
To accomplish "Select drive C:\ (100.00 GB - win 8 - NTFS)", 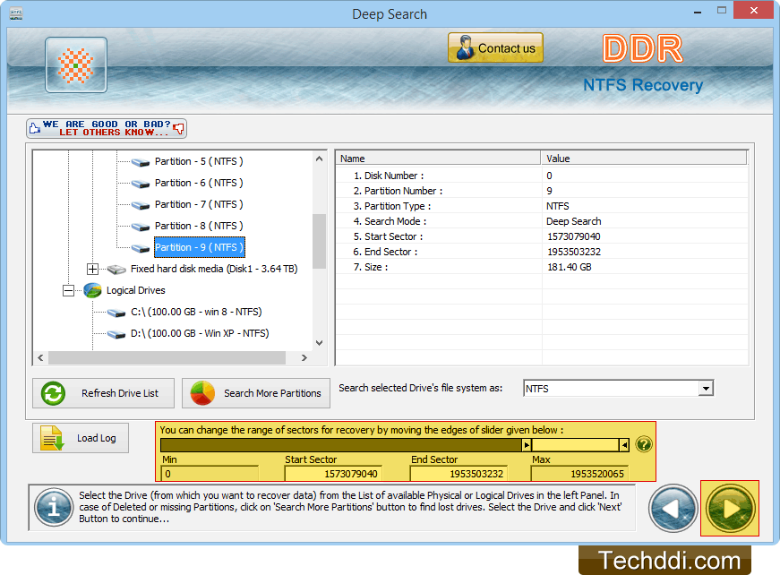I will (196, 312).
